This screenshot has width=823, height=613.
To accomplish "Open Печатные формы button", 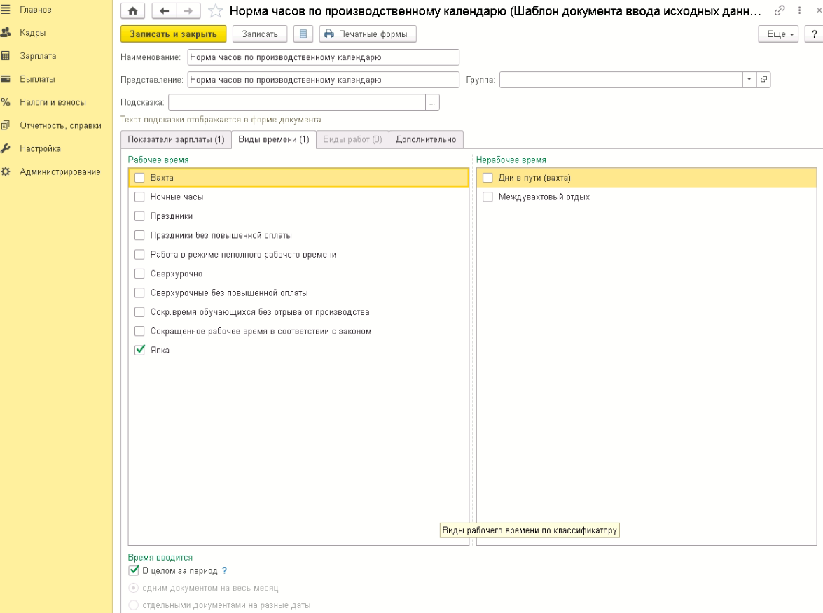I will (368, 34).
